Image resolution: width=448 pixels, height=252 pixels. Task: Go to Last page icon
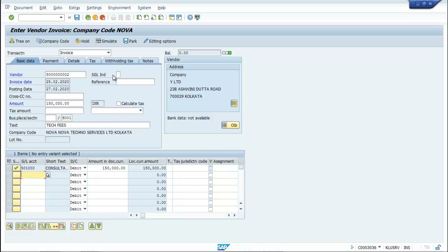(161, 17)
